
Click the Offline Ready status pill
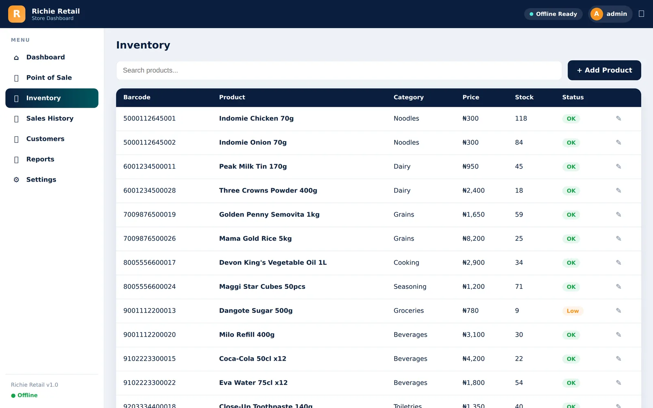coord(553,14)
